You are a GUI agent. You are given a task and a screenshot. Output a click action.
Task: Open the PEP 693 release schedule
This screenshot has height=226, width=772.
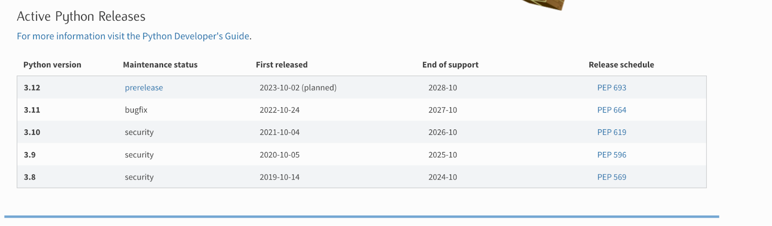pos(611,88)
